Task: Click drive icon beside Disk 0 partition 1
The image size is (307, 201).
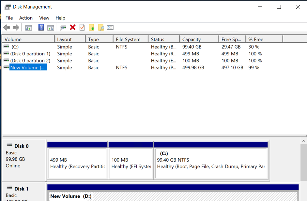Action: (x=6, y=53)
